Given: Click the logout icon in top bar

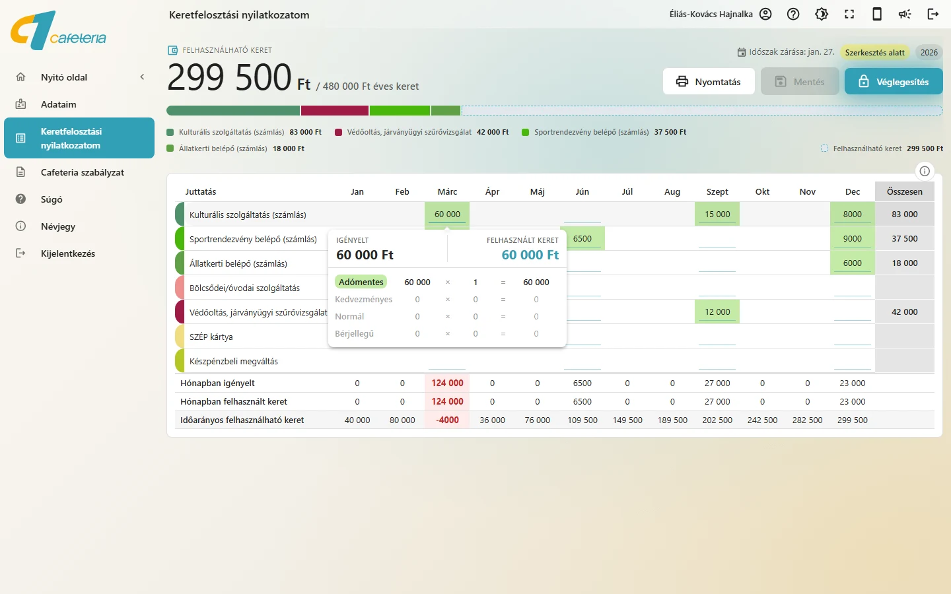Looking at the screenshot, I should (933, 14).
